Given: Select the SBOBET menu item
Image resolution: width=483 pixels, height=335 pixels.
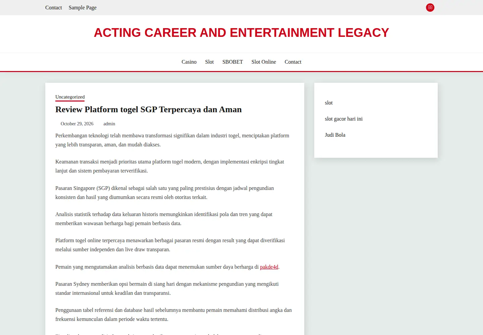Looking at the screenshot, I should tap(232, 62).
